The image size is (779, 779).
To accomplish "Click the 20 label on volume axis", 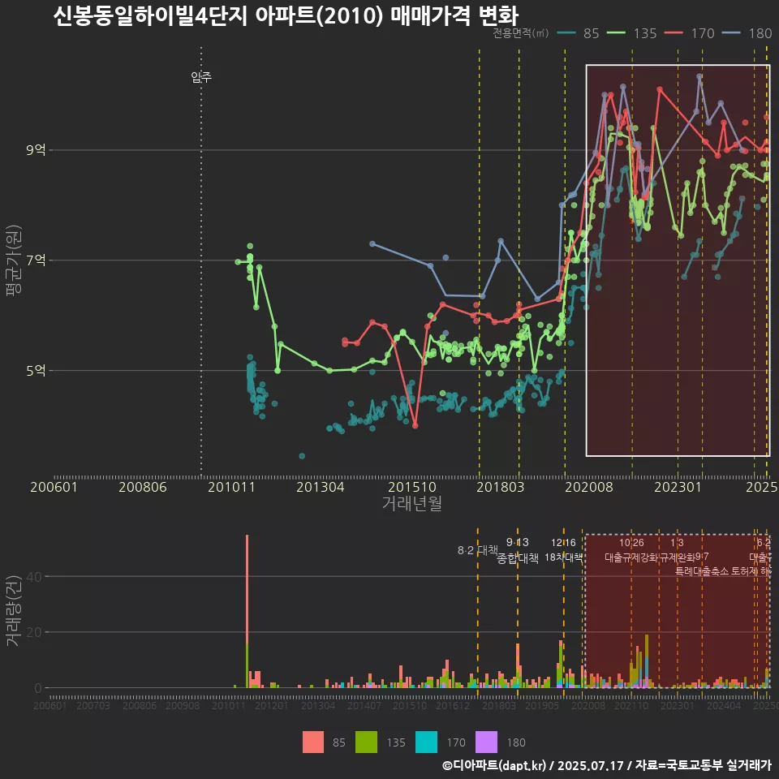I will pos(34,632).
